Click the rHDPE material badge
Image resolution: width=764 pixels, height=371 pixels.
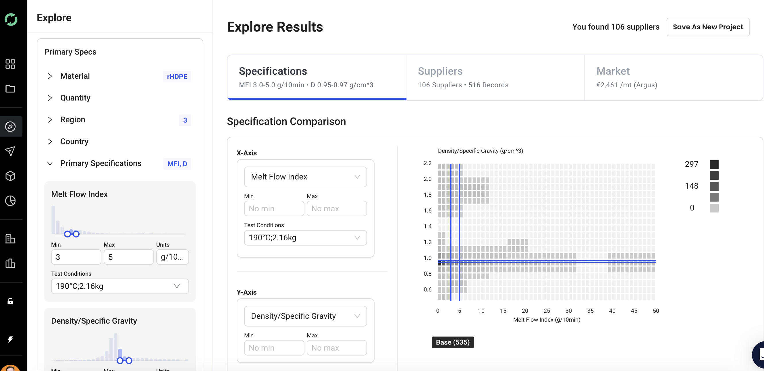(x=177, y=76)
